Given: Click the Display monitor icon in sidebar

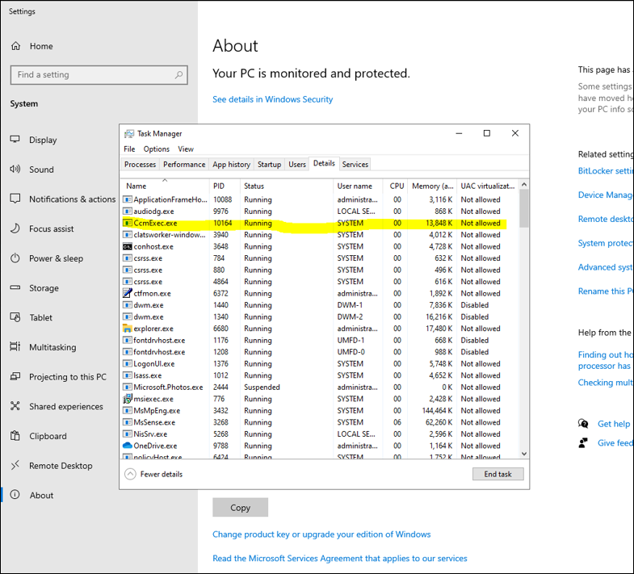Looking at the screenshot, I should pyautogui.click(x=15, y=140).
